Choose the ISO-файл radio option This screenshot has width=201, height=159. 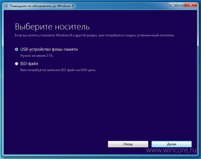pos(17,64)
